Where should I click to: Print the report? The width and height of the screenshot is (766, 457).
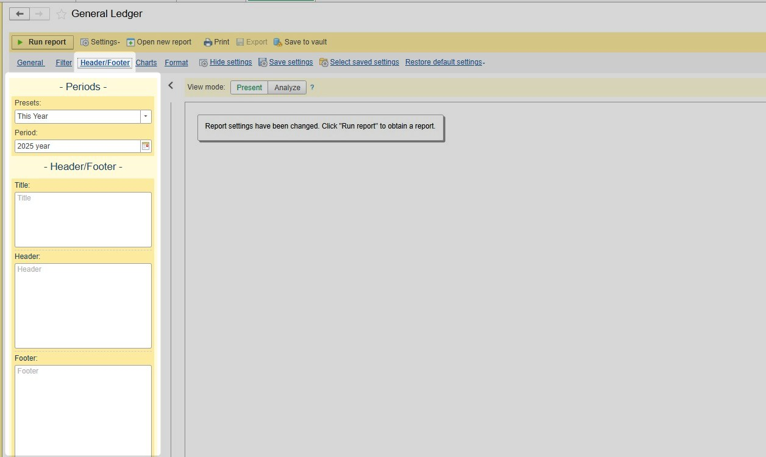coord(216,42)
